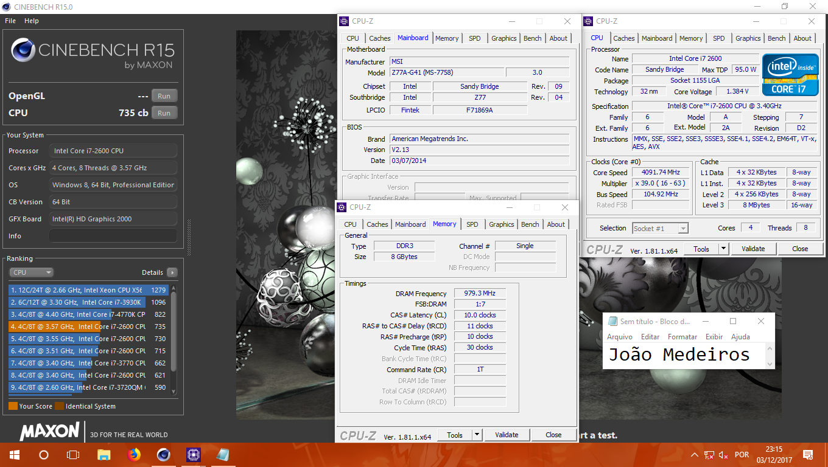Open Graphics tab in Mainboard CPU-Z window
Screen dimensions: 828x467
(504, 38)
